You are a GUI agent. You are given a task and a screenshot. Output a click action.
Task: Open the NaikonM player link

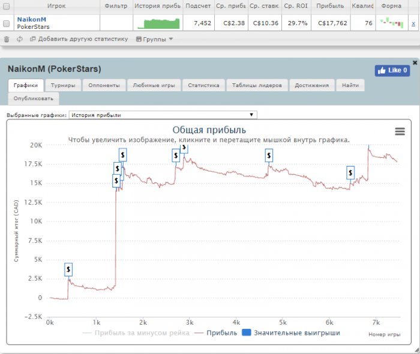tap(32, 20)
